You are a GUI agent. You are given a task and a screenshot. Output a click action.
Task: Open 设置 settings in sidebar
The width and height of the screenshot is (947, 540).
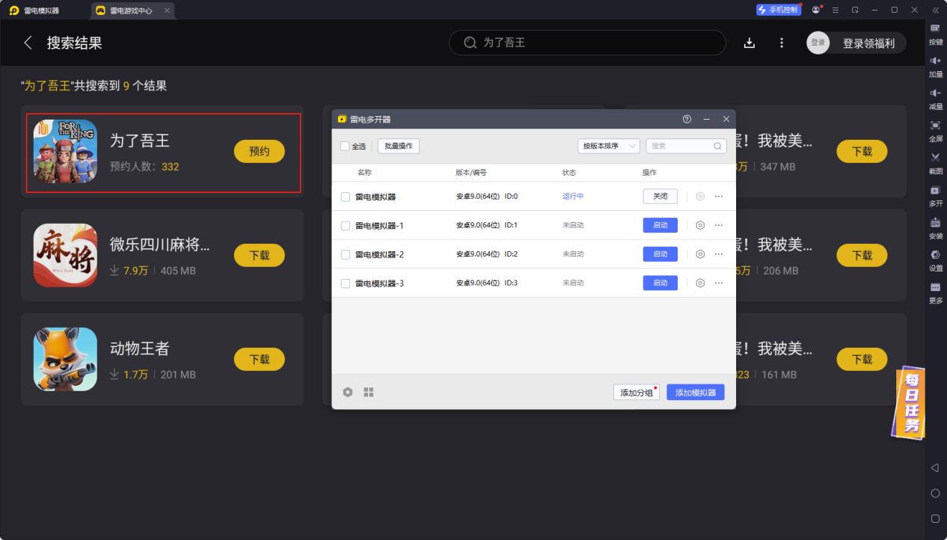point(936,260)
